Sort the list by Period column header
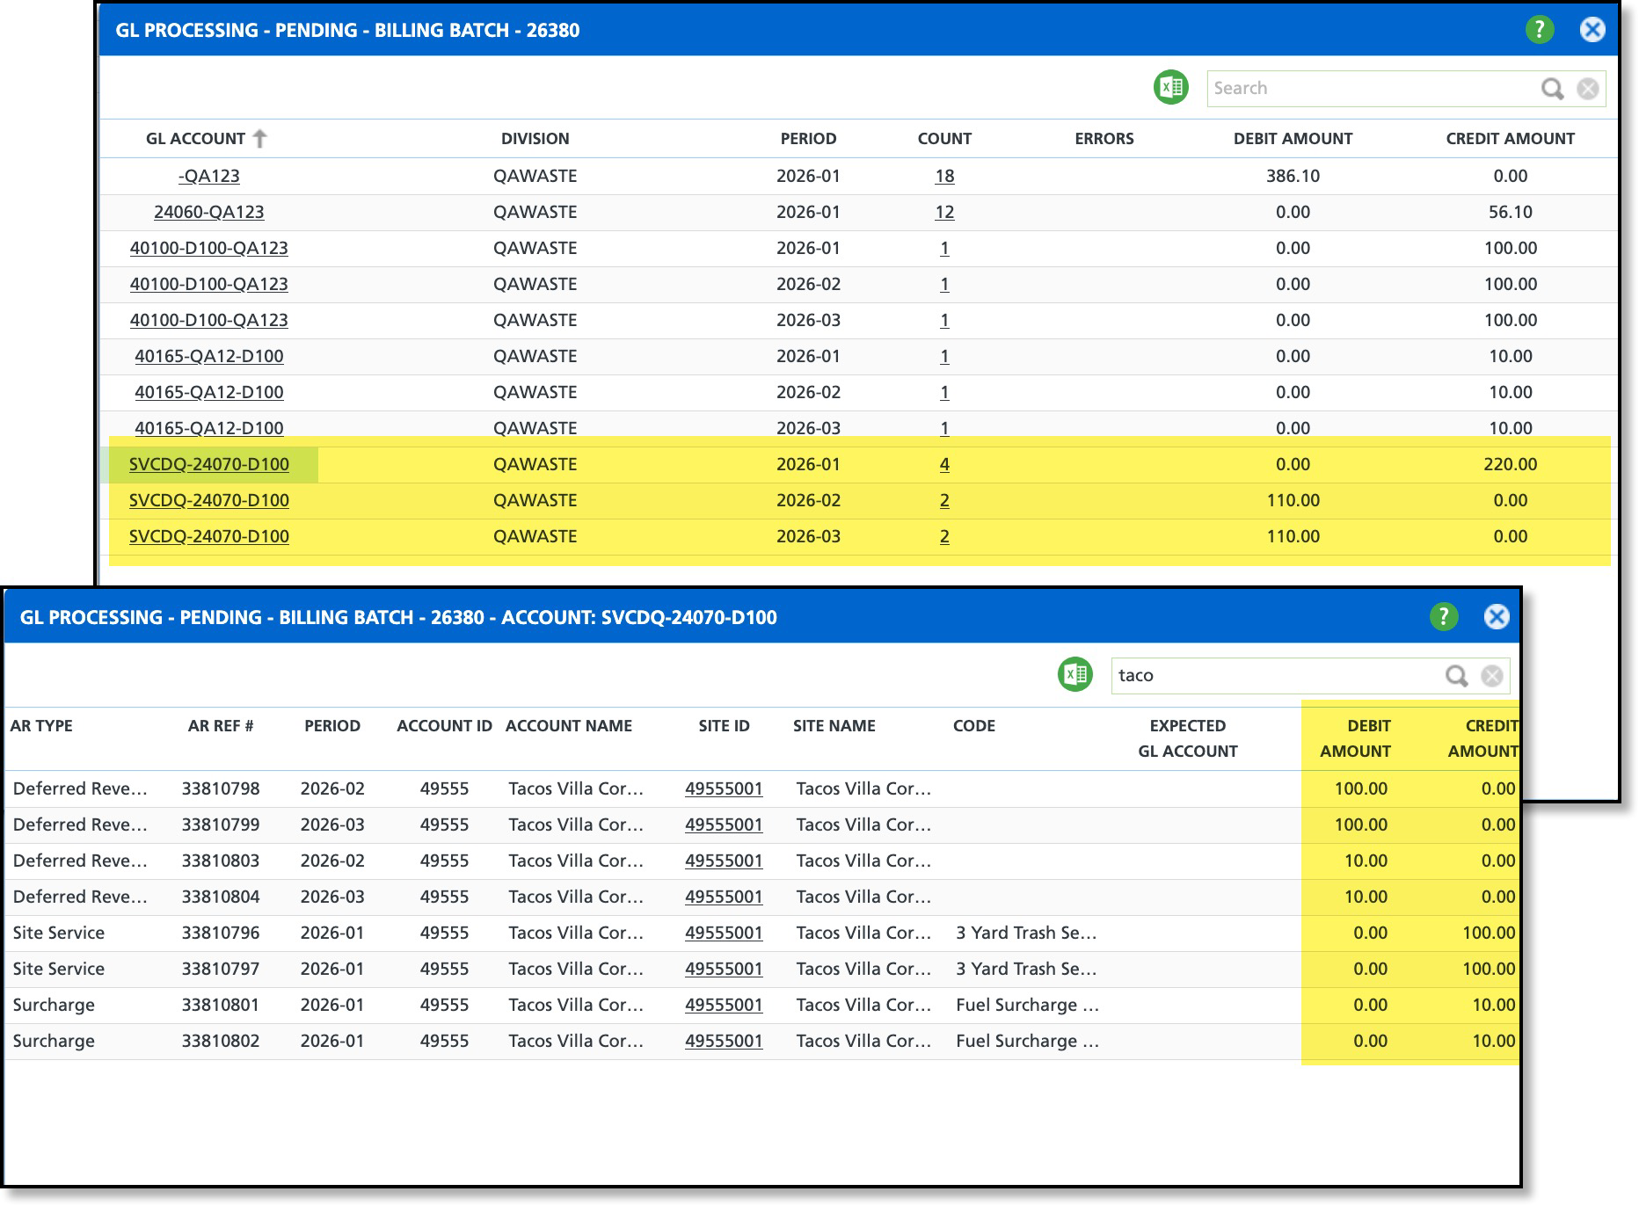The height and width of the screenshot is (1206, 1639). point(807,139)
